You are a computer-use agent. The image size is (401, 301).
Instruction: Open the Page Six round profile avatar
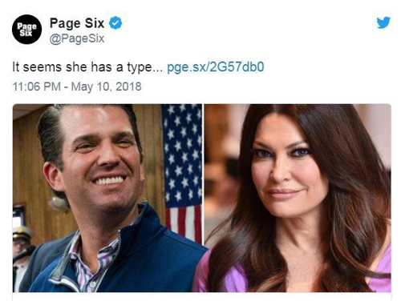point(26,30)
